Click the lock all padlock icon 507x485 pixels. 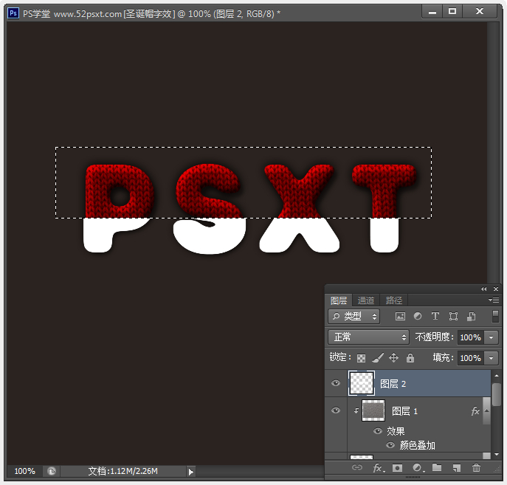point(410,357)
